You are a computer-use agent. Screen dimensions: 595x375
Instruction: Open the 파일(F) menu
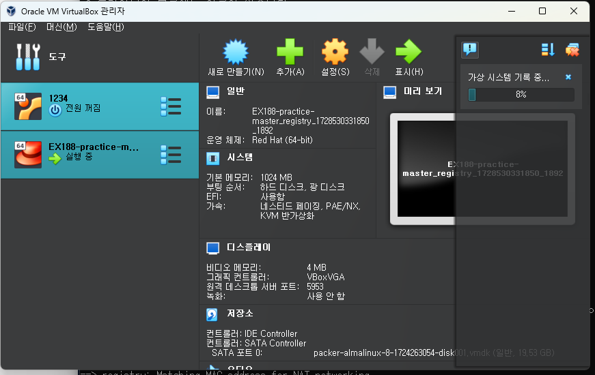(x=22, y=27)
